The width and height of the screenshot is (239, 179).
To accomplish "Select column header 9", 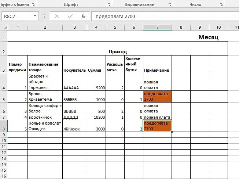I will pos(200,27).
